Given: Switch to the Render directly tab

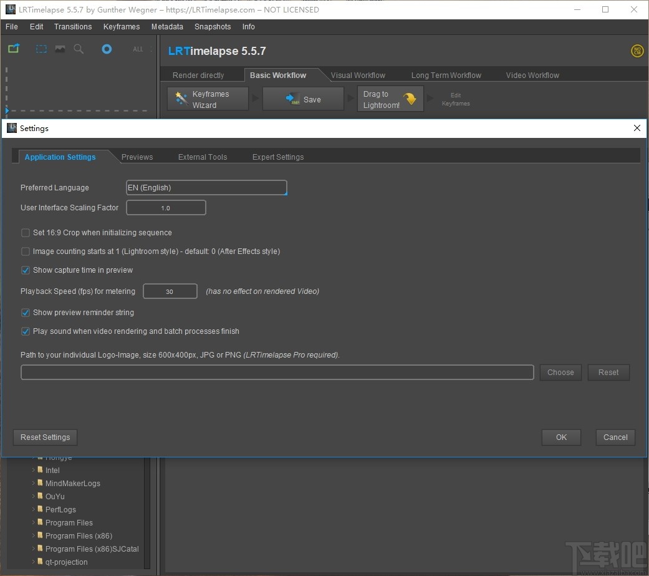Looking at the screenshot, I should click(x=198, y=76).
